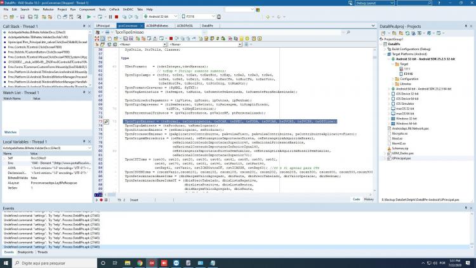Switch to the Code view tab
Viewport: 476px width, 268px height.
[357, 199]
